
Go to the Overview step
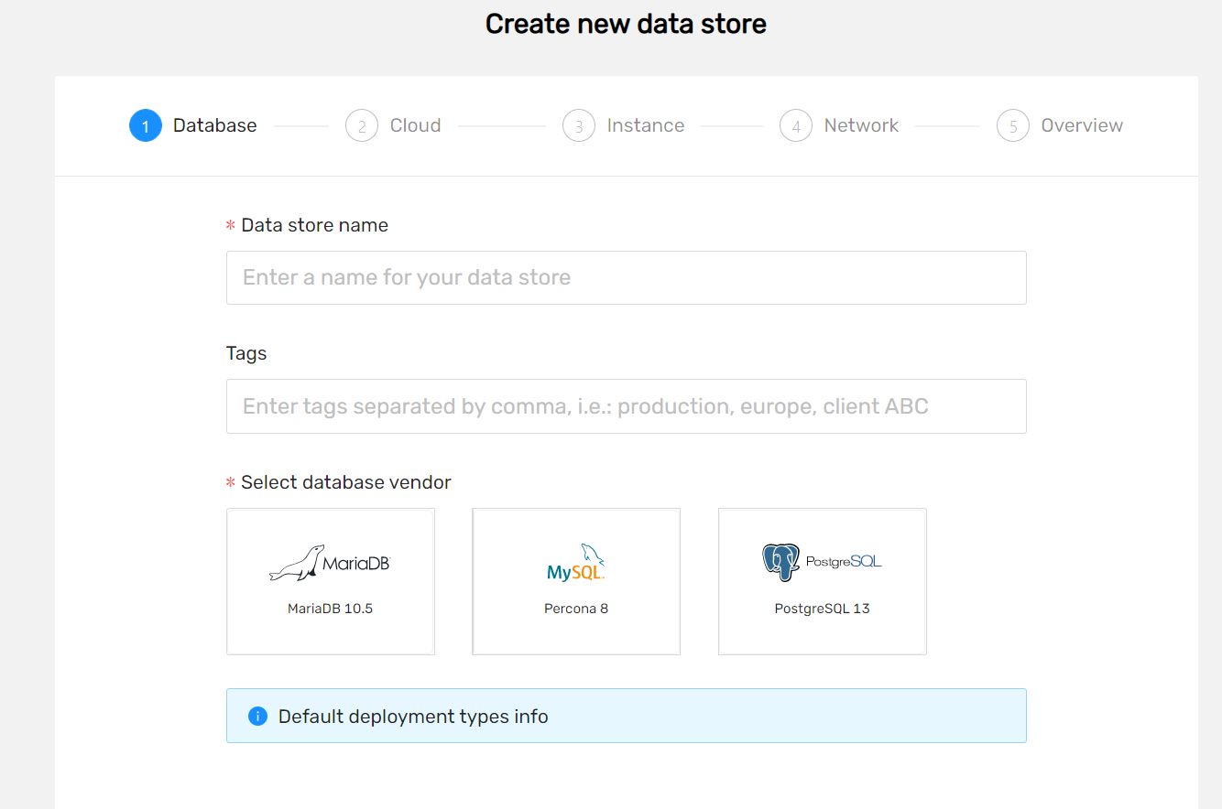pos(1082,125)
